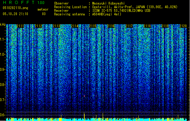Click the file name 0510282110.png
The height and width of the screenshot is (121, 190).
(15, 8)
